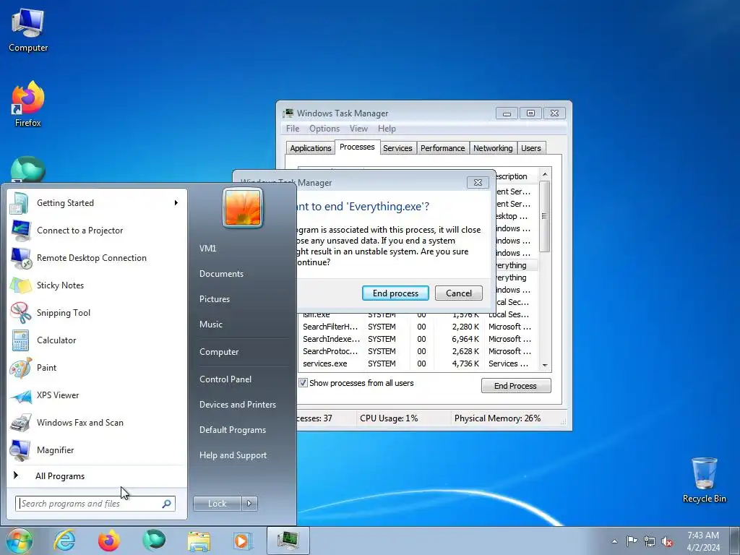Open Windows Explorer folder in taskbar
This screenshot has width=740, height=555.
coord(199,541)
